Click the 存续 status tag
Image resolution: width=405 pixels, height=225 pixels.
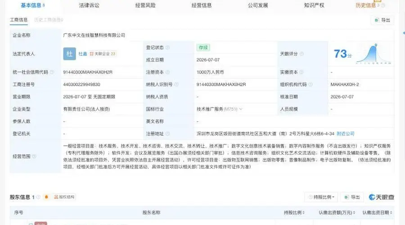click(203, 48)
